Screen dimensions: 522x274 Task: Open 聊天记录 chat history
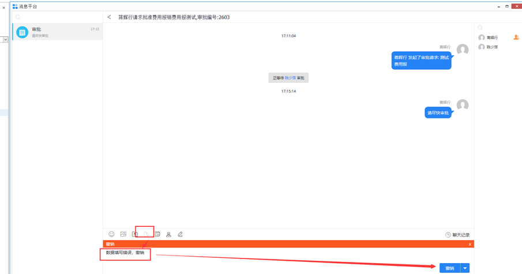coord(457,235)
